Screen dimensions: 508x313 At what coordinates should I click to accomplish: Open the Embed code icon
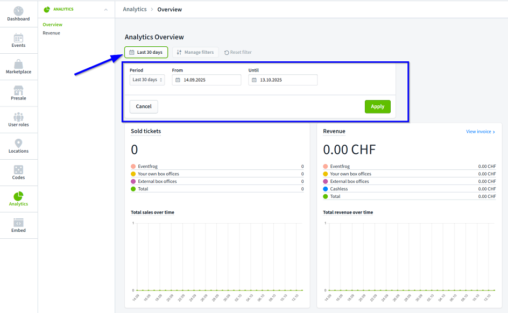pyautogui.click(x=18, y=223)
